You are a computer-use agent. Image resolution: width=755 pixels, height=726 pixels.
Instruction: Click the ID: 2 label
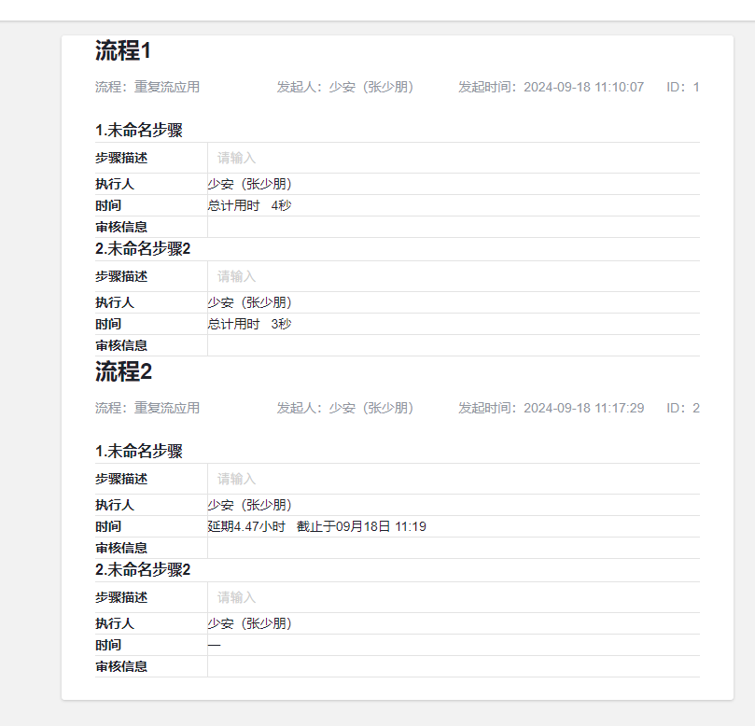click(683, 408)
